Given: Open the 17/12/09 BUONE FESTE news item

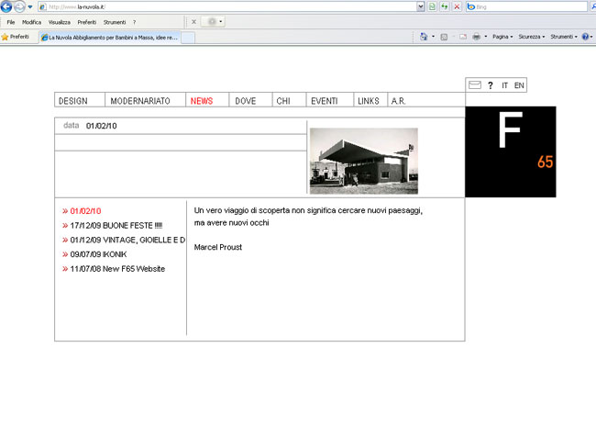Looking at the screenshot, I should (113, 225).
